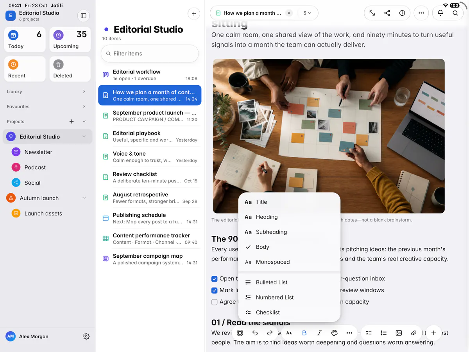
Task: Open the Deleted items card
Action: click(70, 69)
